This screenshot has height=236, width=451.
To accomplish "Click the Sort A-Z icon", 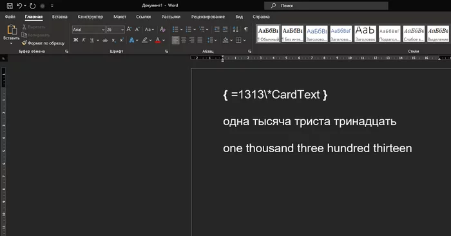I will pyautogui.click(x=236, y=30).
